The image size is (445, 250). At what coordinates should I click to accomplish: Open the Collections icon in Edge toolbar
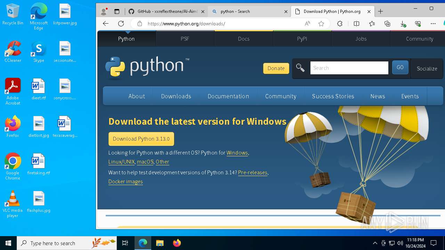tap(387, 24)
